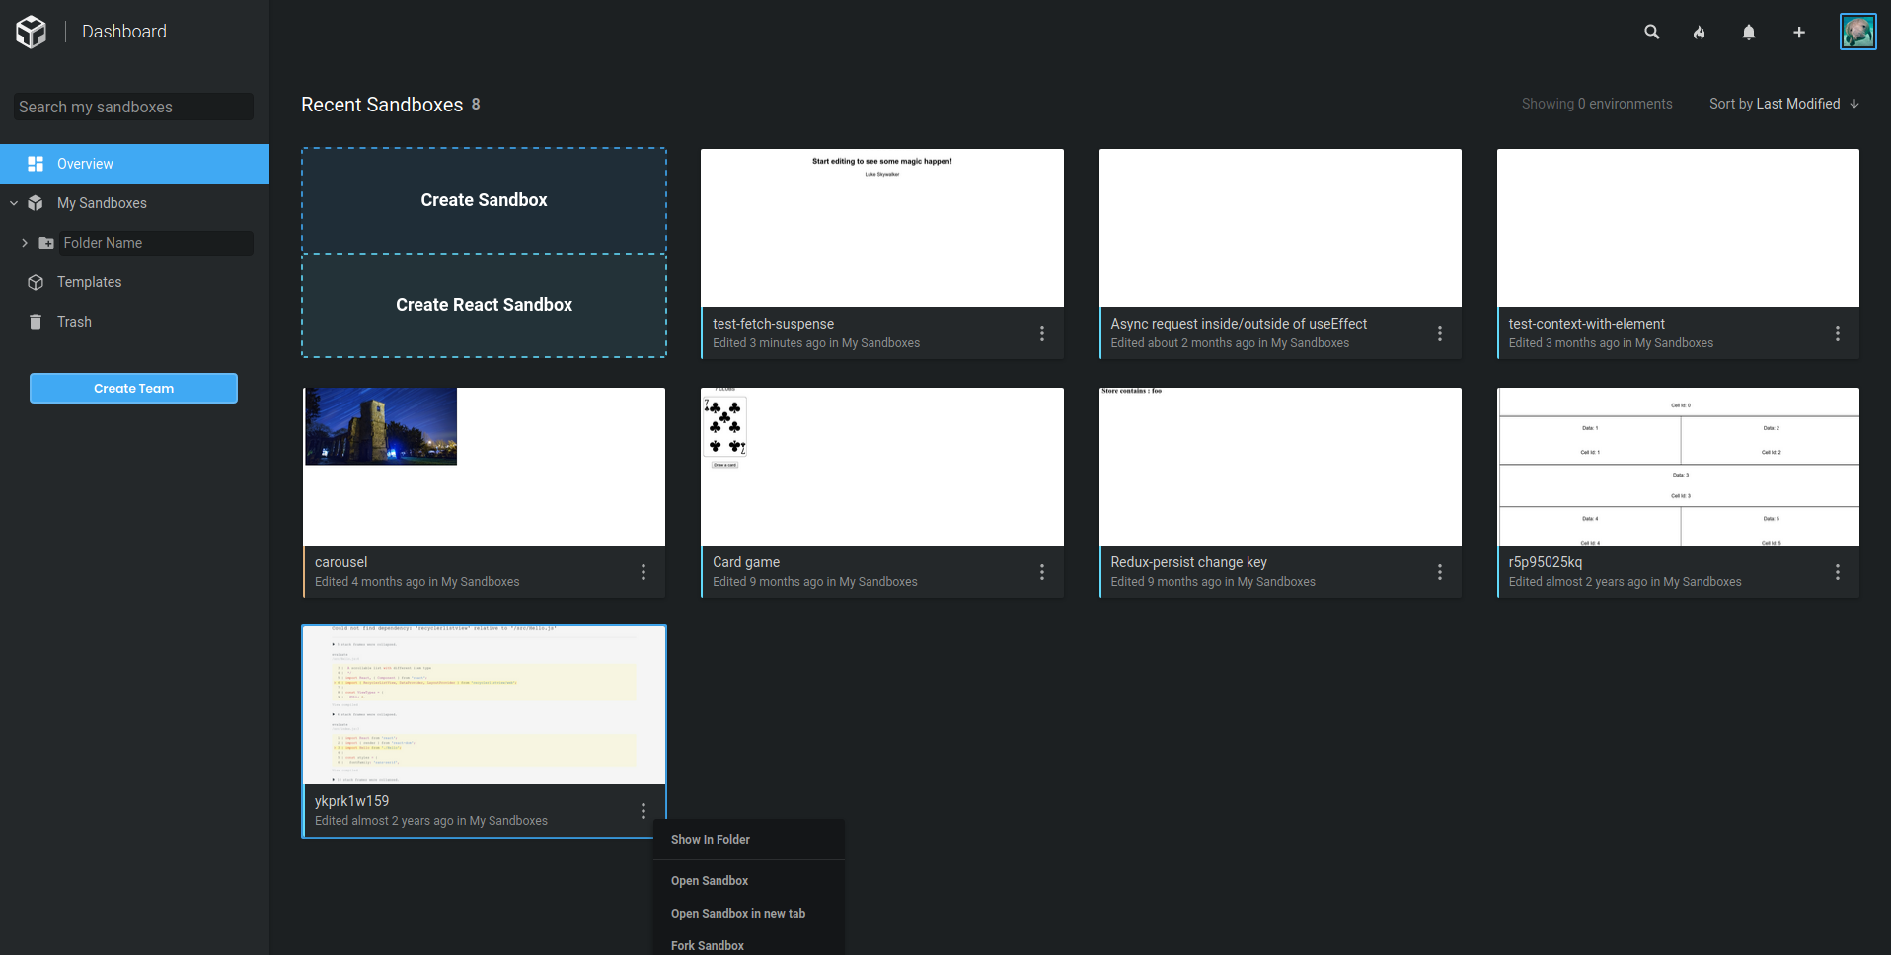The image size is (1891, 955).
Task: Open kebab menu for test-context-with-element
Action: [x=1837, y=333]
